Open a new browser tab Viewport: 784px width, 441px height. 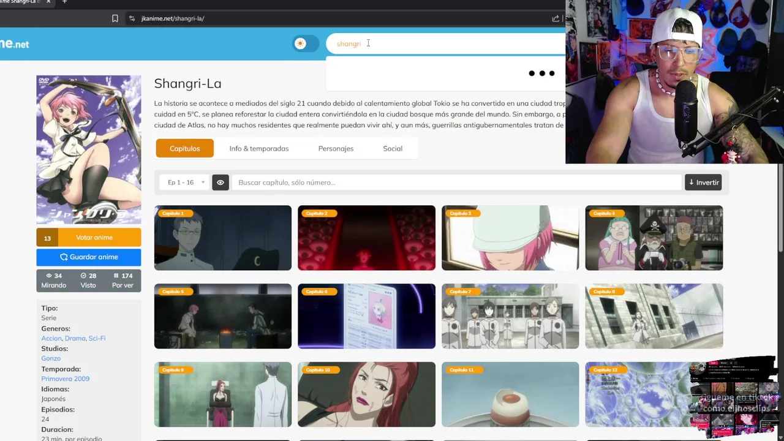[64, 2]
